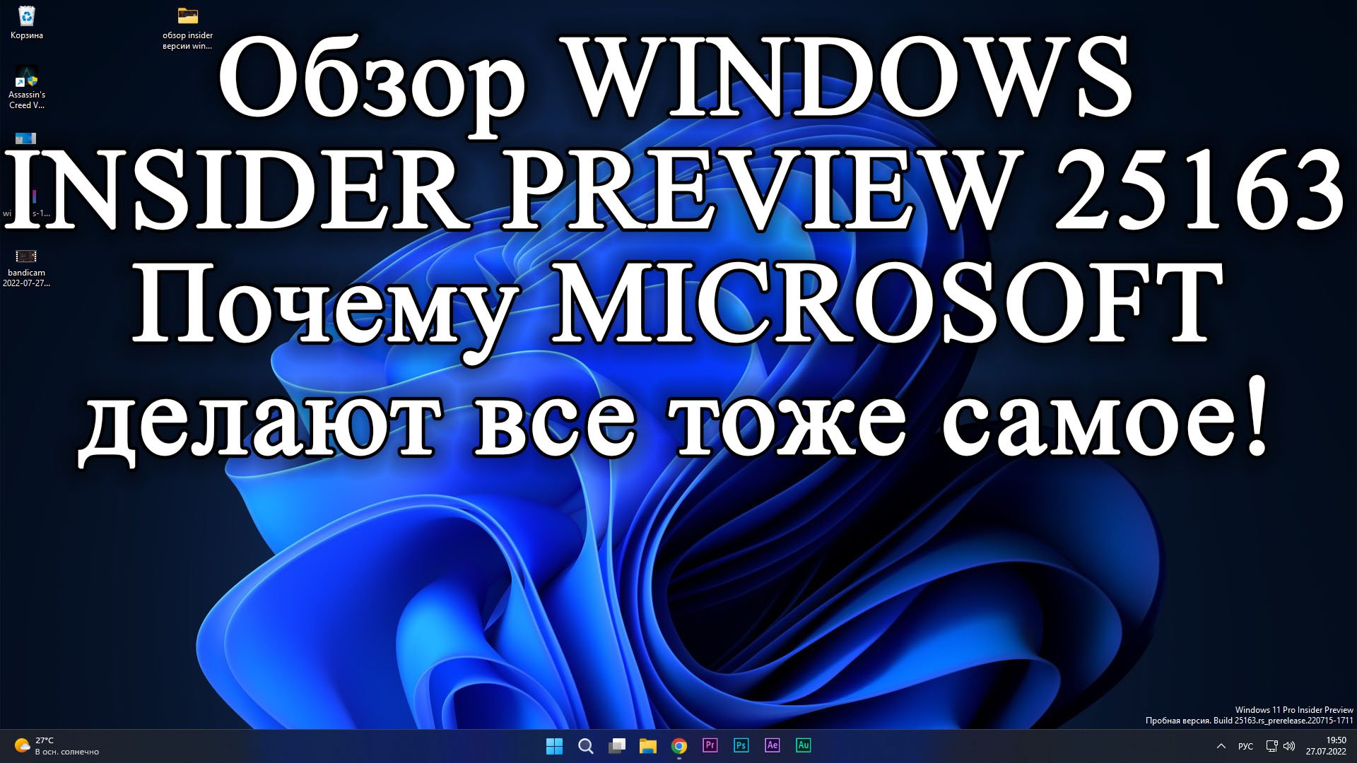Launch File Explorer from the taskbar
The height and width of the screenshot is (763, 1357).
[x=647, y=746]
